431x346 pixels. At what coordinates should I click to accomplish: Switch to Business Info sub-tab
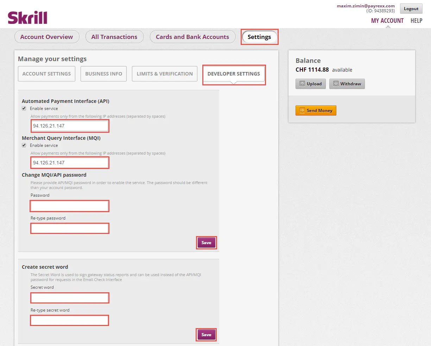103,74
